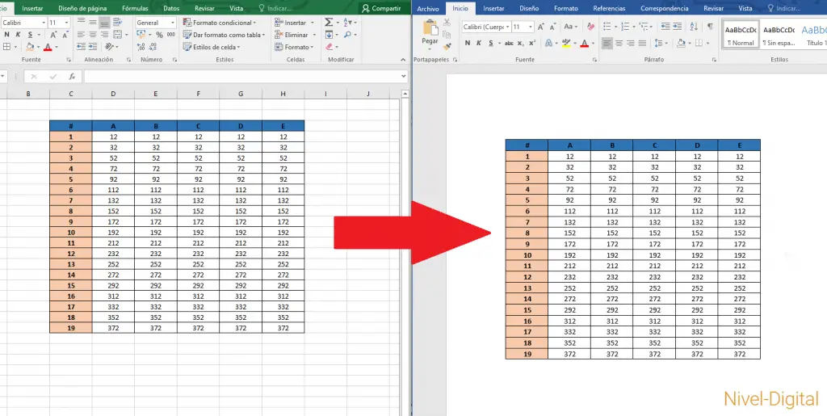Toggle Bold (N) in Excel
827x416 pixels.
pyautogui.click(x=6, y=35)
